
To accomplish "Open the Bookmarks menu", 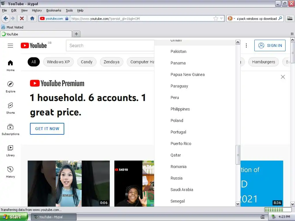I will [x=54, y=10].
